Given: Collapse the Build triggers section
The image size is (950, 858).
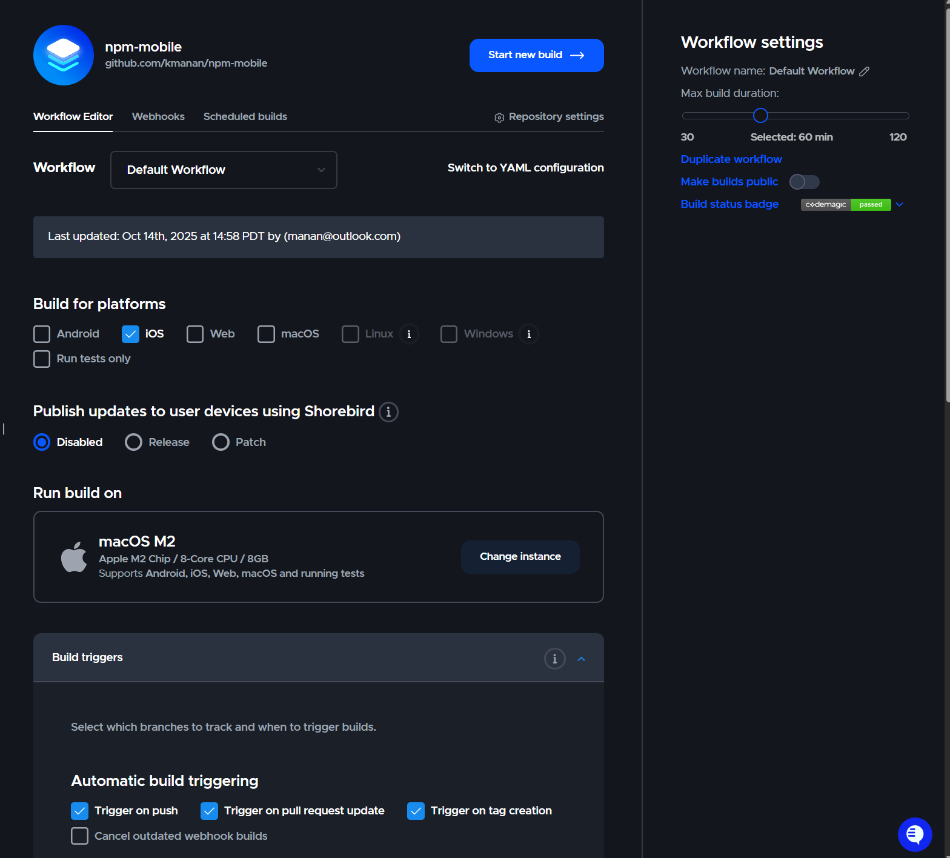Looking at the screenshot, I should click(582, 659).
